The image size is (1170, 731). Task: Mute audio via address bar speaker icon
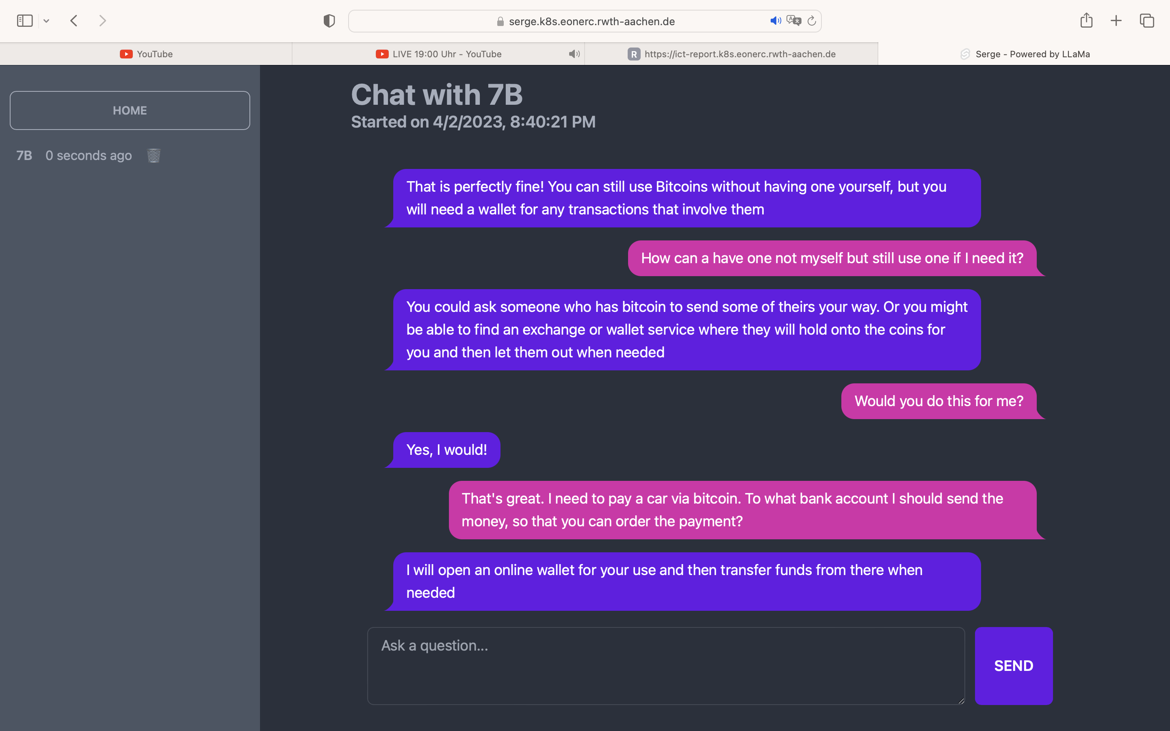coord(775,21)
